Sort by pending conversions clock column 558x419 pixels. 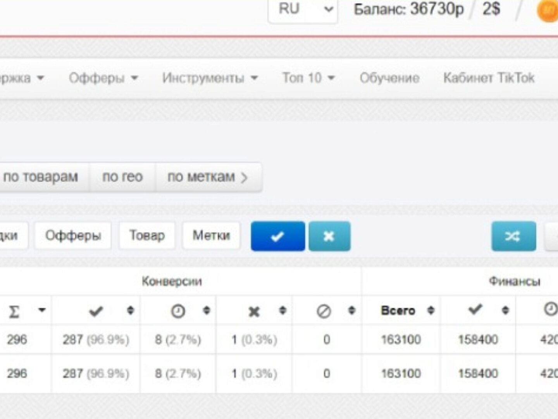206,310
